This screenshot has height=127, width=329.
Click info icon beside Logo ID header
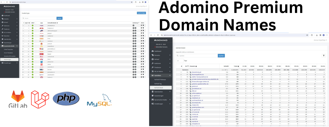coord(30,23)
